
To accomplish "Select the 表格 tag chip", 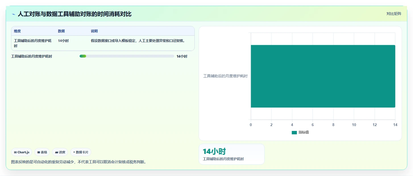I will 42,152.
